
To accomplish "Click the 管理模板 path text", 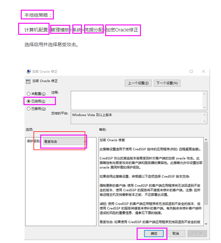I will 60,30.
